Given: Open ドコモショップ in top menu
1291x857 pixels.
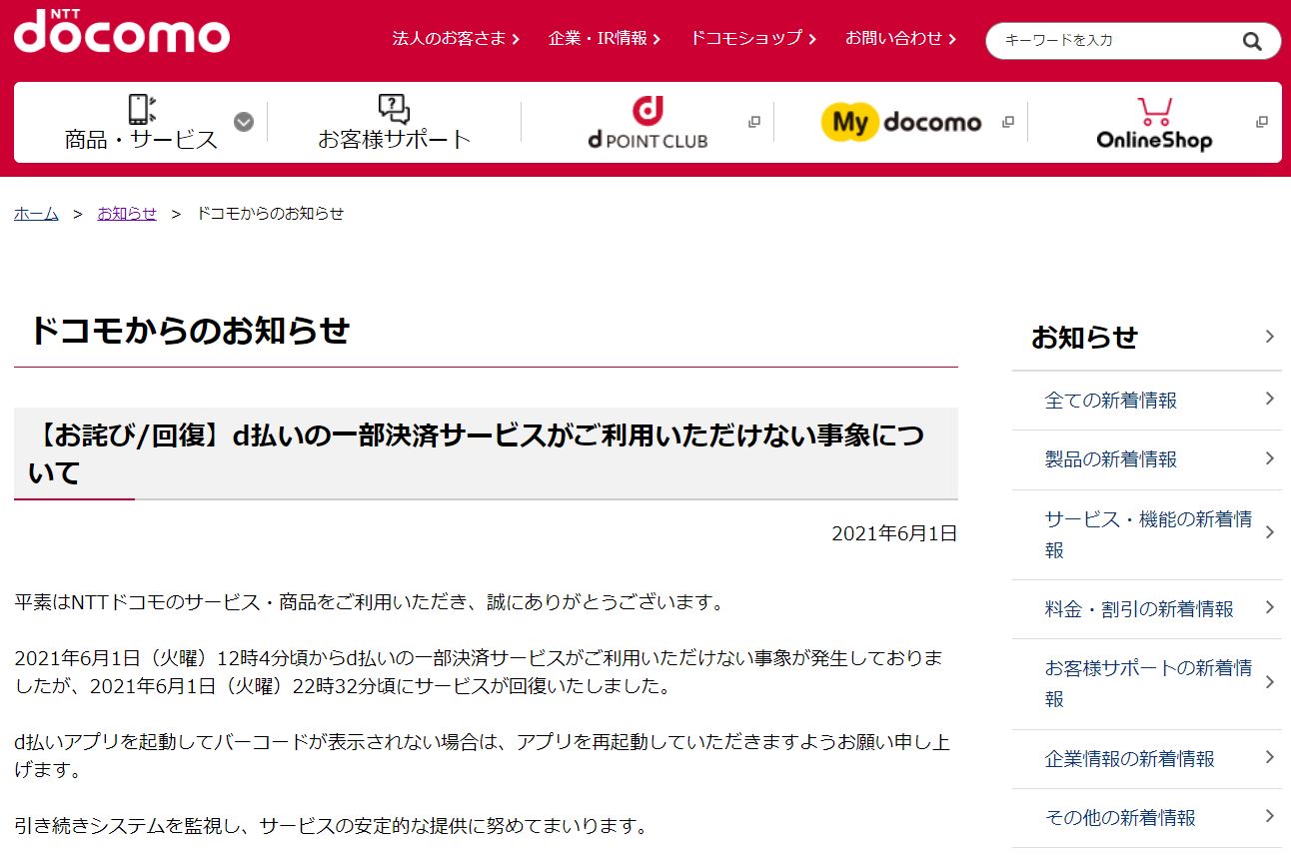Looking at the screenshot, I should [746, 39].
